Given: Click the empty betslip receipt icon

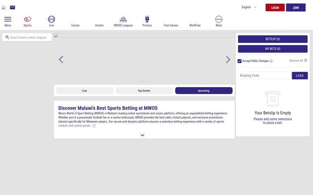Looking at the screenshot, I should pyautogui.click(x=273, y=99).
